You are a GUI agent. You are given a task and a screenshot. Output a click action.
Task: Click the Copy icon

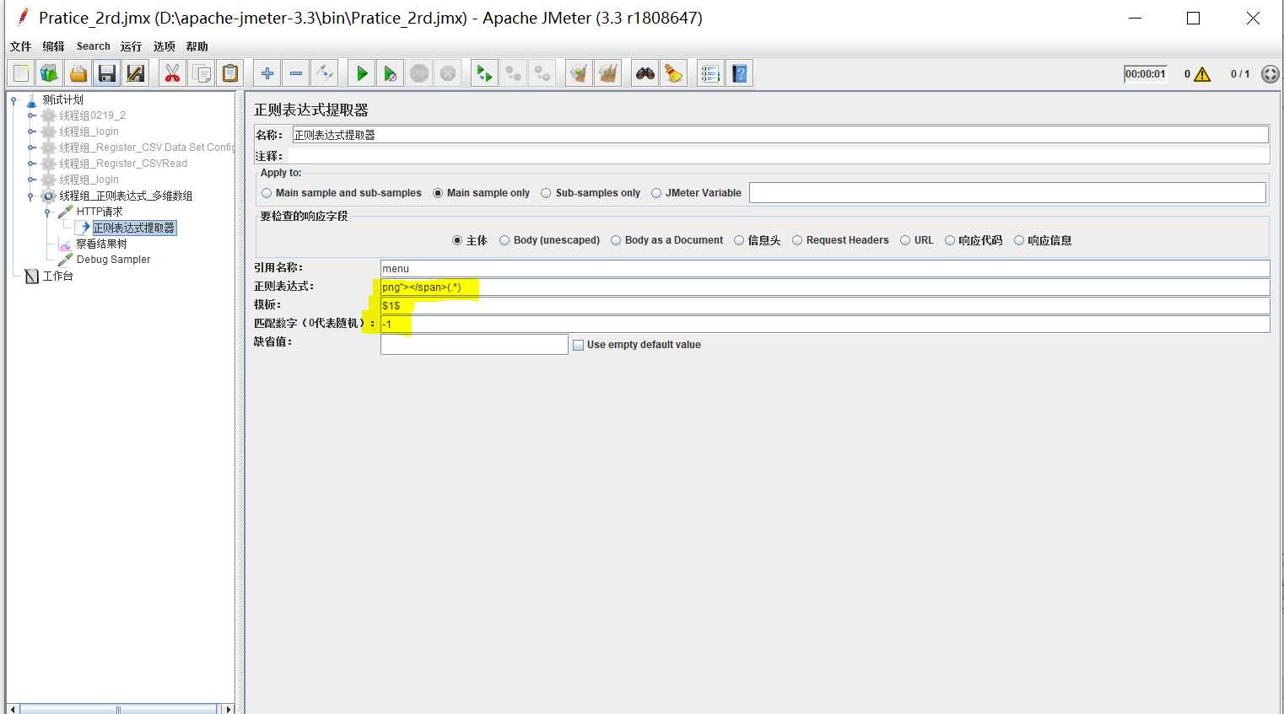coord(202,73)
